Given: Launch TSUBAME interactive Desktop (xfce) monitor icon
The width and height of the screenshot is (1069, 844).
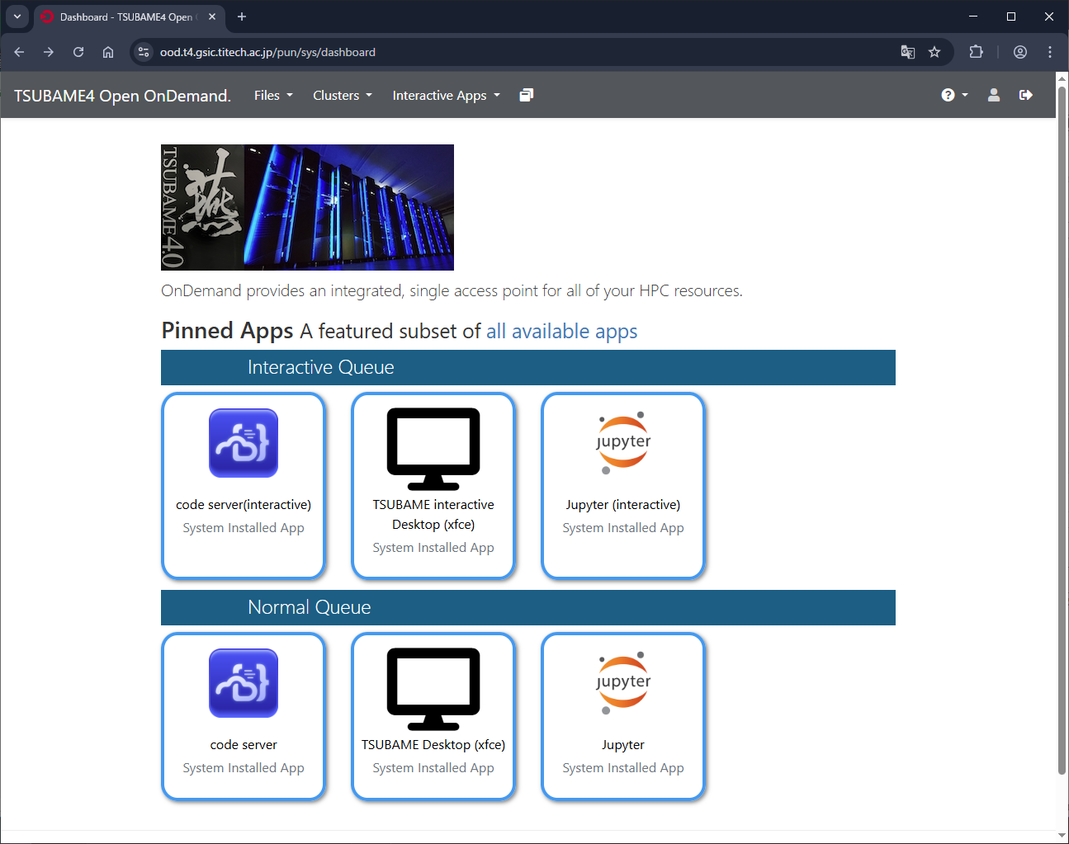Looking at the screenshot, I should [433, 448].
